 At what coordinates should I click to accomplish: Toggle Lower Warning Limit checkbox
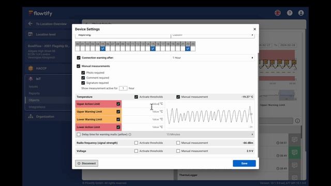coord(118,119)
